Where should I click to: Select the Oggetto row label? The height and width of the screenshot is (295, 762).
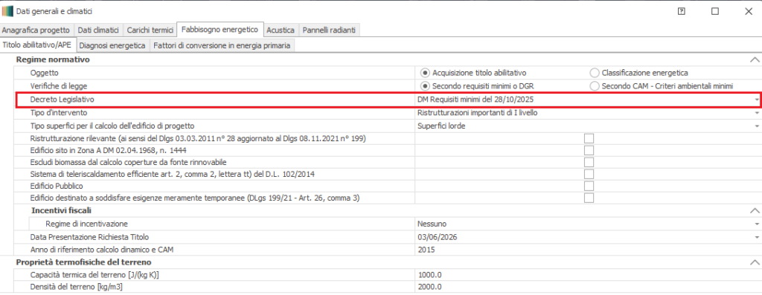point(44,73)
